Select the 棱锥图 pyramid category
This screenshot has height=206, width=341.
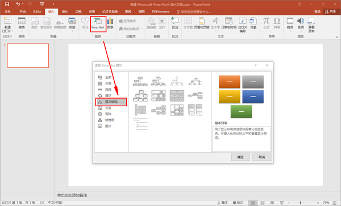106,120
